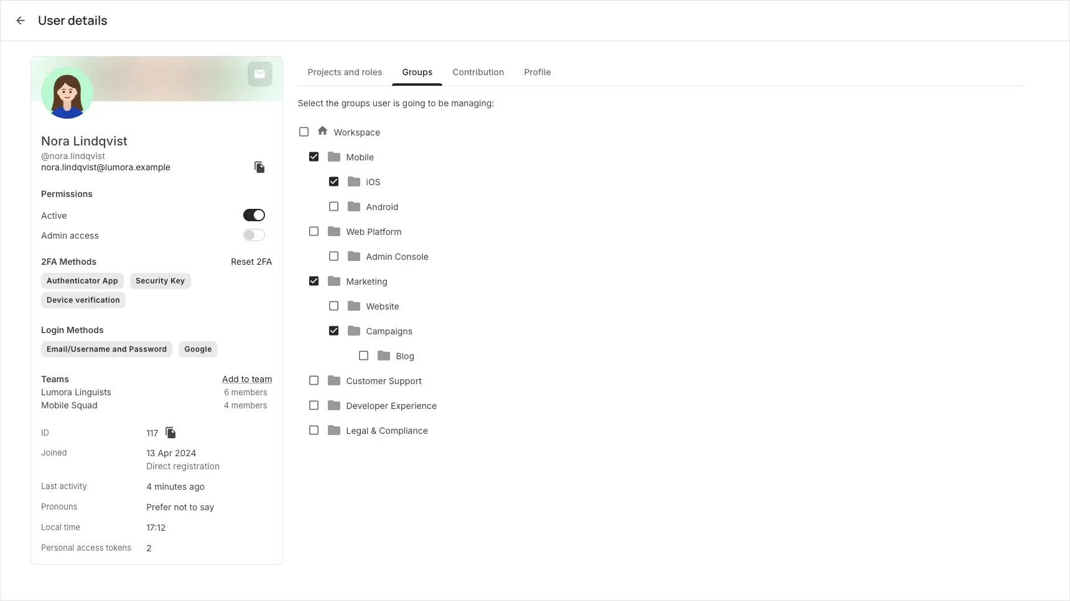Click the Web Platform folder icon

(x=334, y=231)
